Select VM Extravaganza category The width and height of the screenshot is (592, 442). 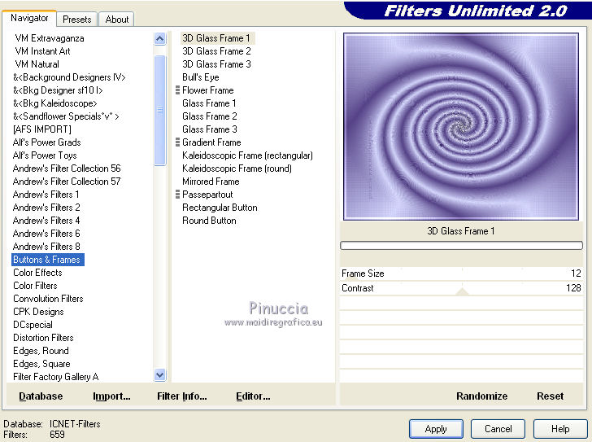pos(50,38)
